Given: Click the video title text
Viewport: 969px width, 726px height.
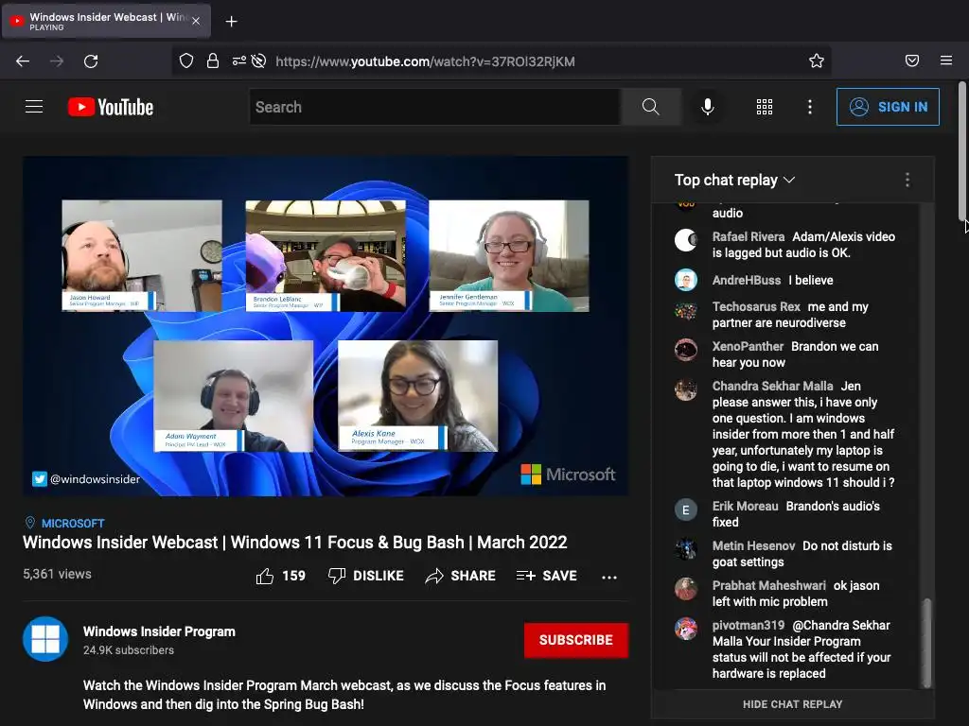Looking at the screenshot, I should pos(295,542).
